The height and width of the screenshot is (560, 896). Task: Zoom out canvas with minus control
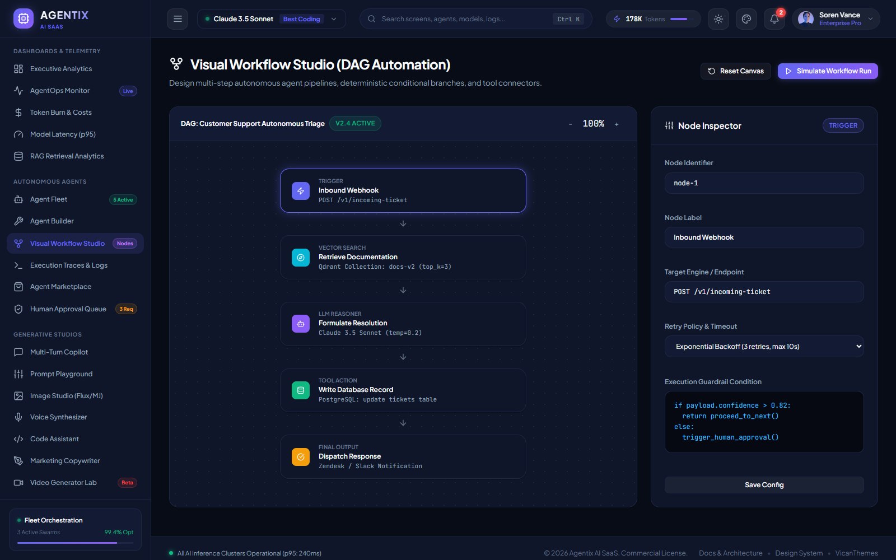[571, 124]
